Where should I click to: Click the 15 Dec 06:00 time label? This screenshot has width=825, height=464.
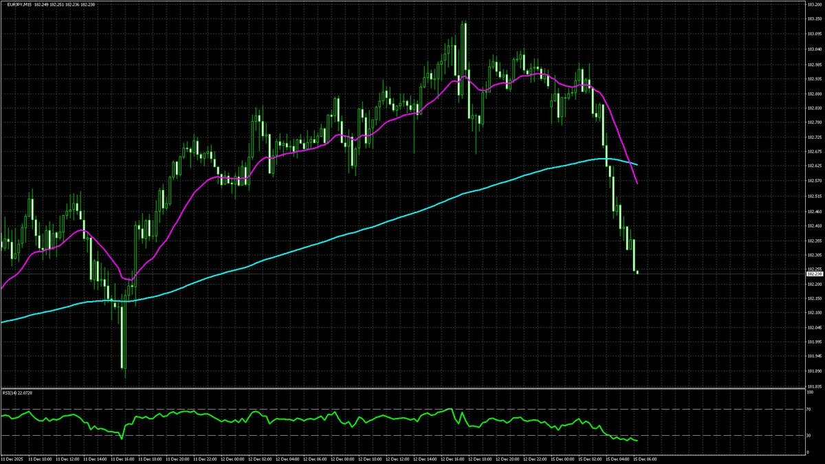(x=644, y=458)
